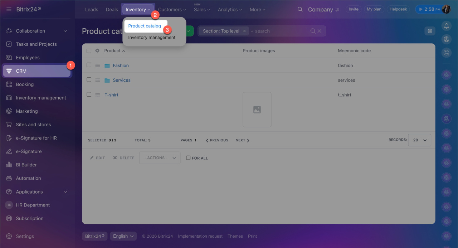Click the T-shirt image placeholder

tap(257, 110)
